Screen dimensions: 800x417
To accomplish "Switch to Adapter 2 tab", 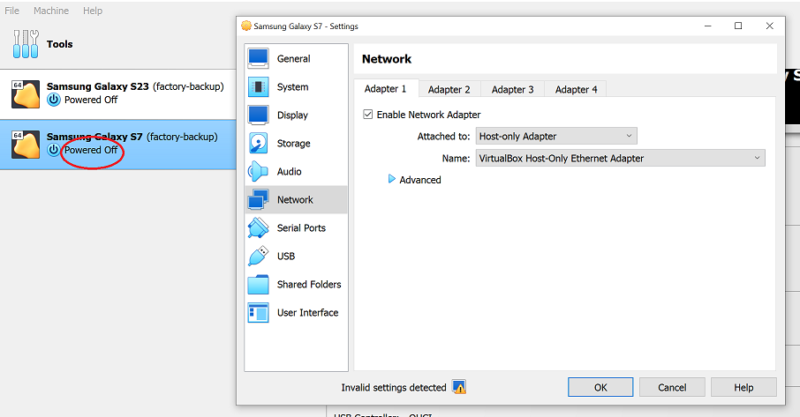I will tap(449, 90).
